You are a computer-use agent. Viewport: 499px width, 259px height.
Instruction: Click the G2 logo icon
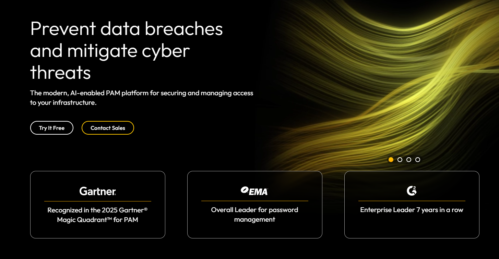pyautogui.click(x=412, y=191)
